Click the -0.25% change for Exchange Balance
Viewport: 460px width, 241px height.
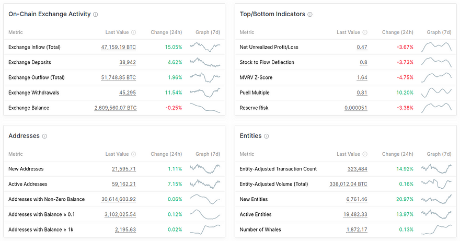pos(174,108)
